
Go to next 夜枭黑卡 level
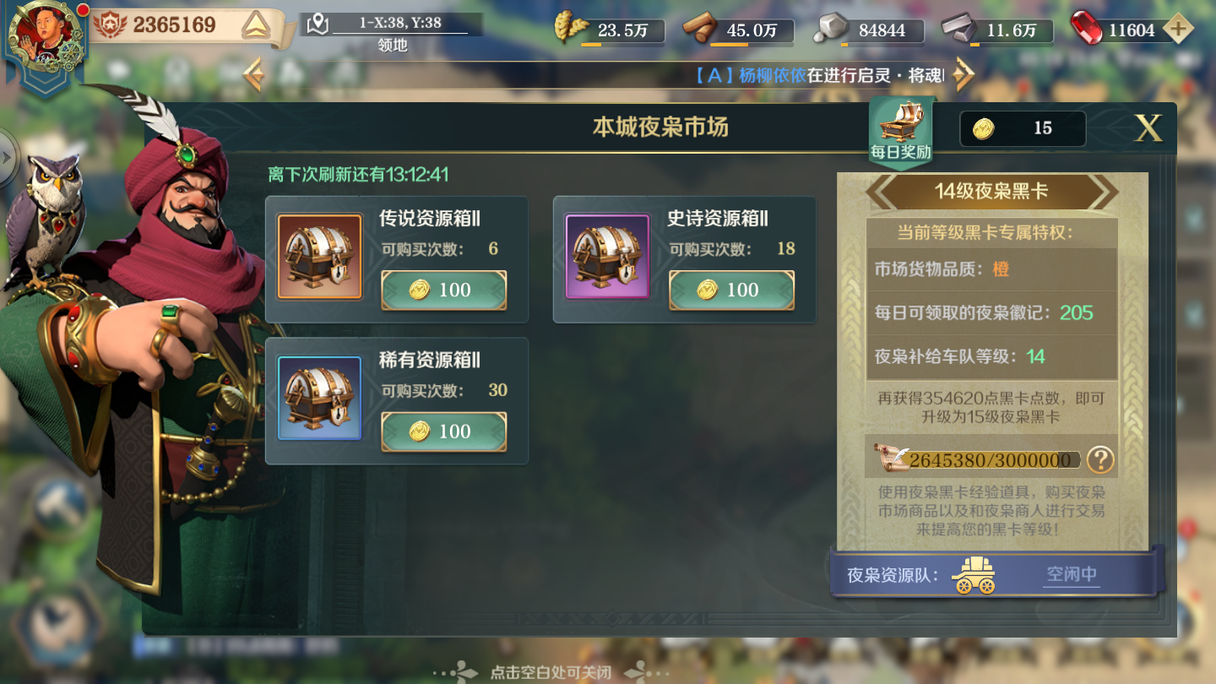click(1099, 192)
